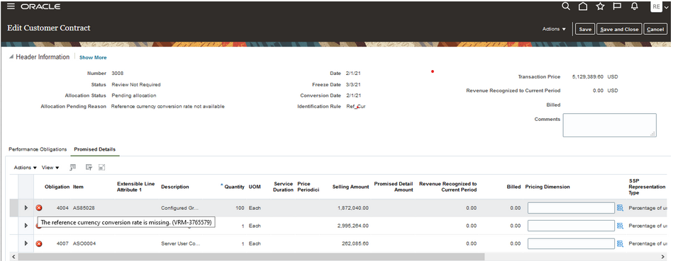The image size is (673, 261).
Task: Click 'Server User Co...' description cell
Action: point(180,243)
